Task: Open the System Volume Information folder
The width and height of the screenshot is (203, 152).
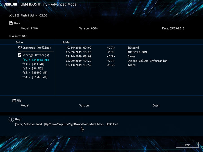Action: (147, 61)
